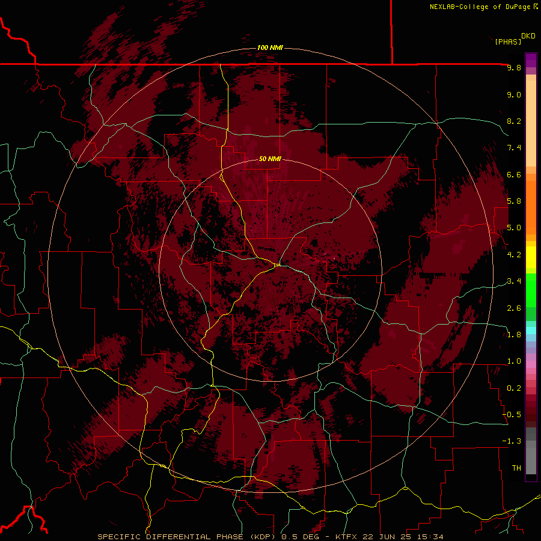541x541 pixels.
Task: Click the 6.6 legend value
Action: point(514,174)
